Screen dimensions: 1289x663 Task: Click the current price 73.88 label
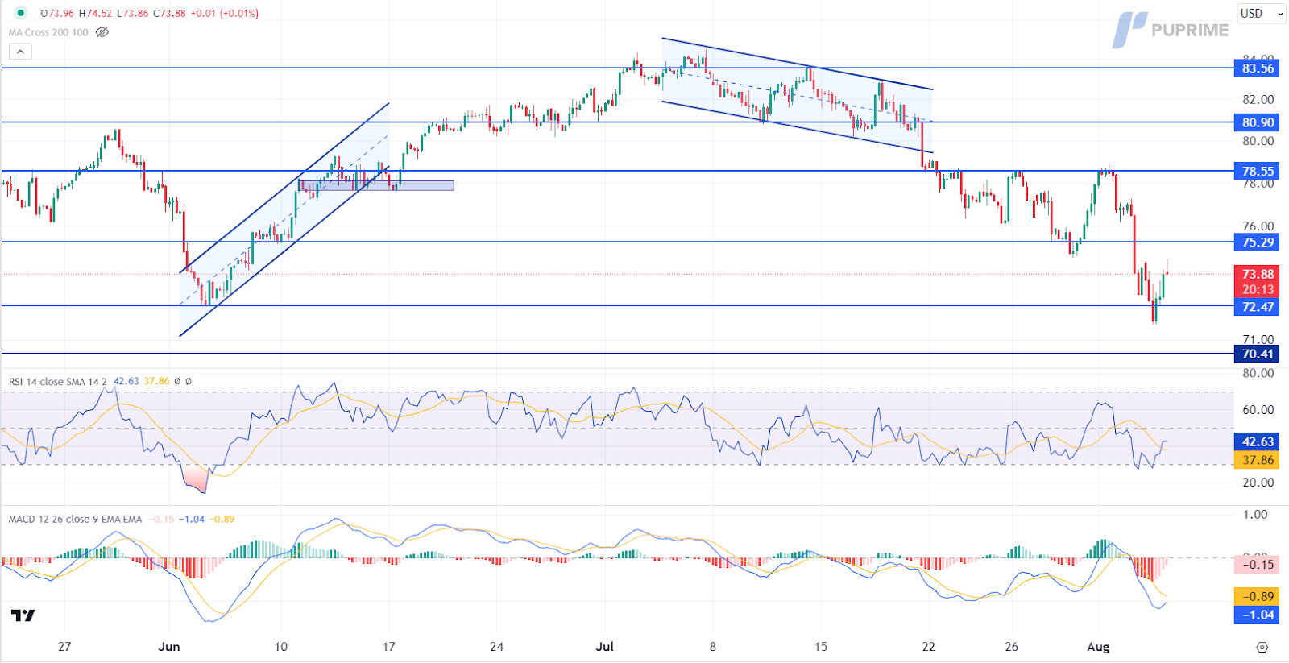pos(1257,274)
